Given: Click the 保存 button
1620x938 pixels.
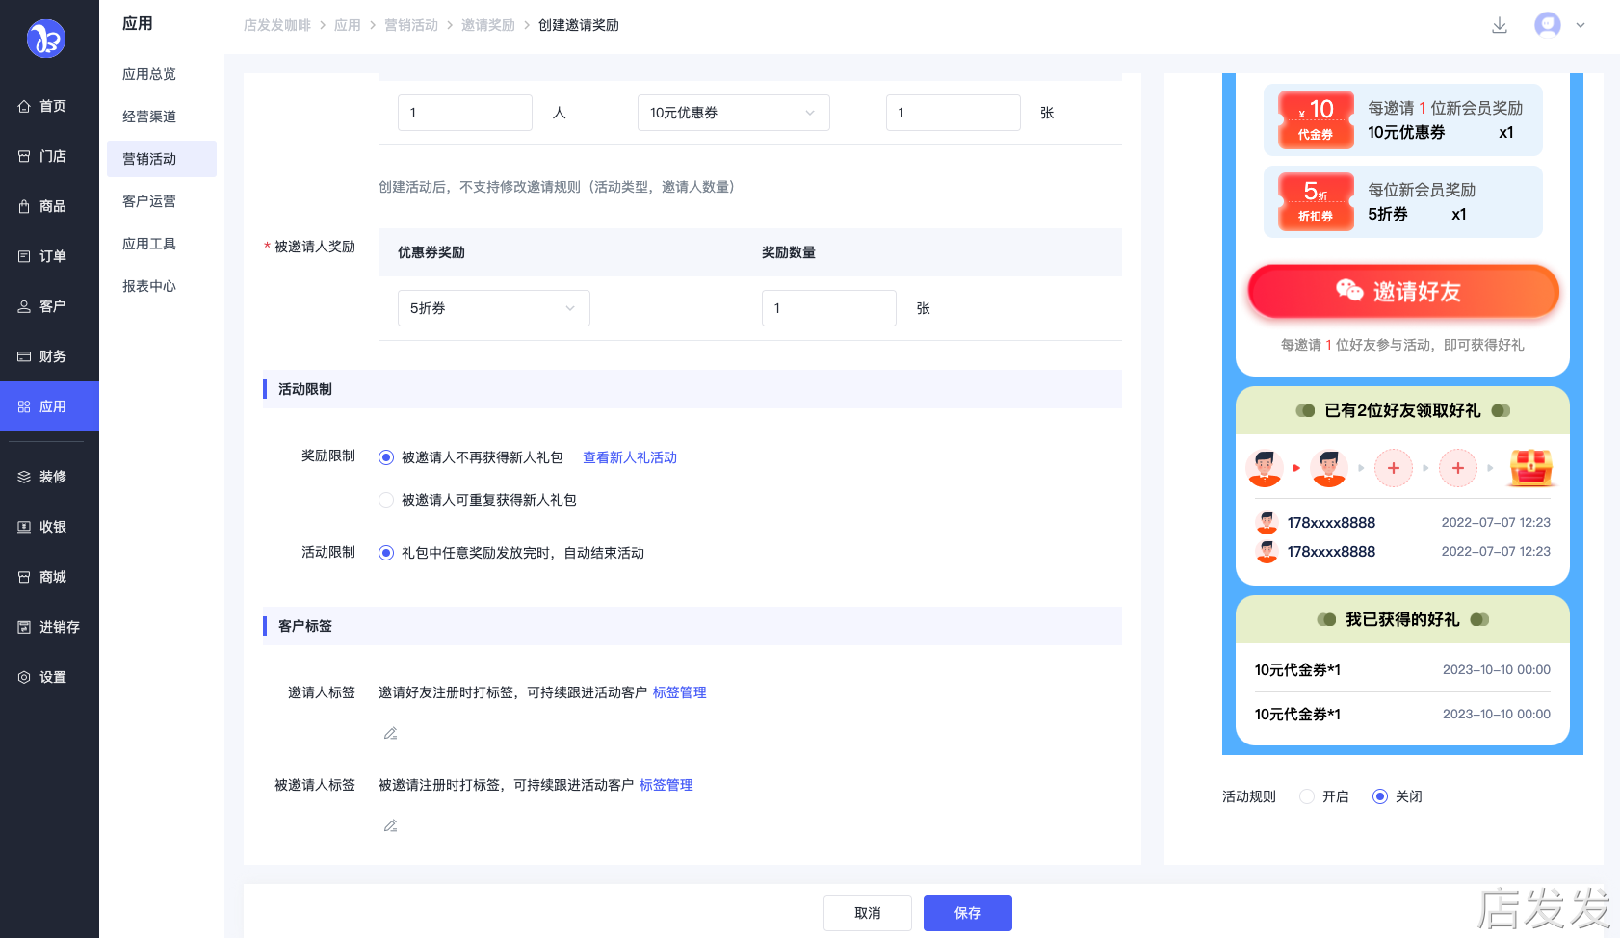Looking at the screenshot, I should coord(968,913).
